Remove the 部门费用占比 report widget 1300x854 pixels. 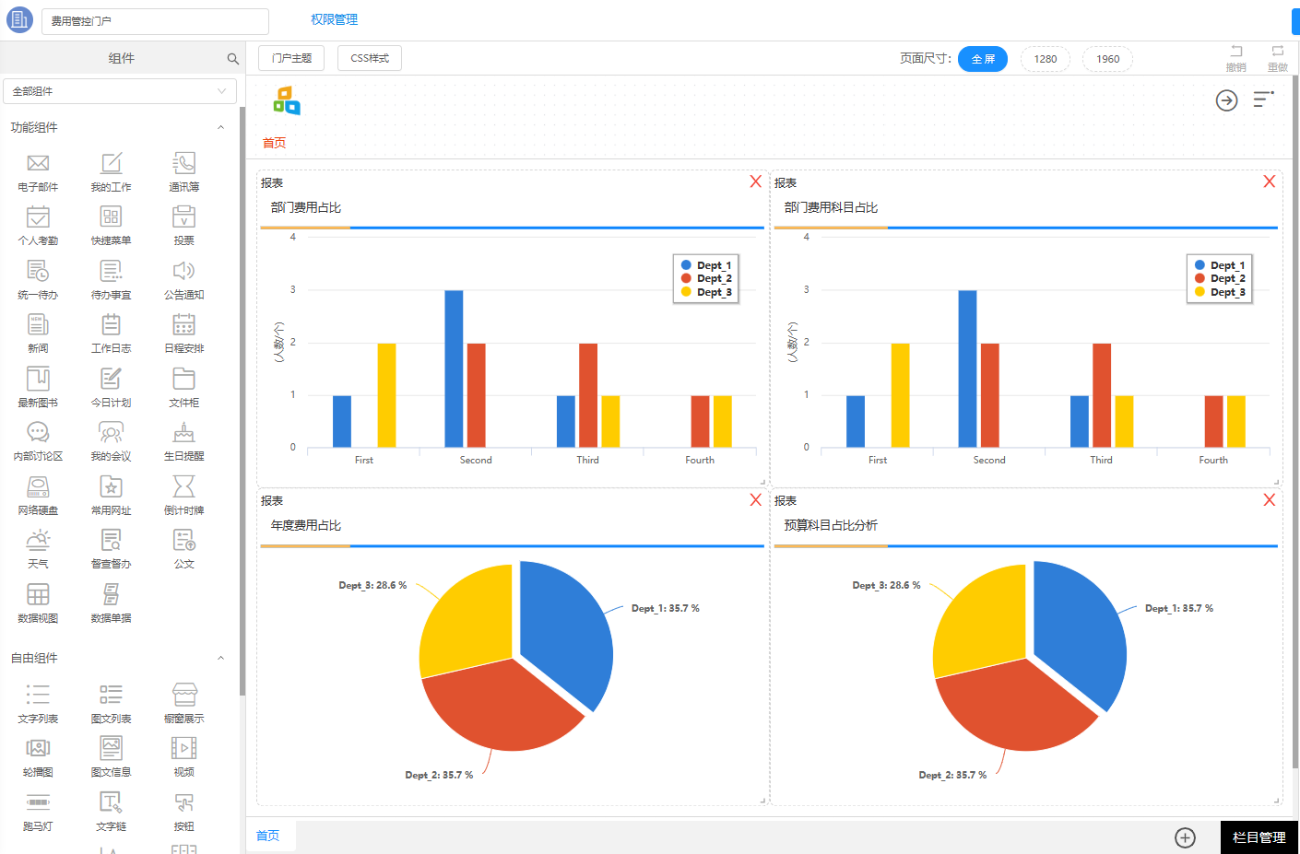click(756, 181)
